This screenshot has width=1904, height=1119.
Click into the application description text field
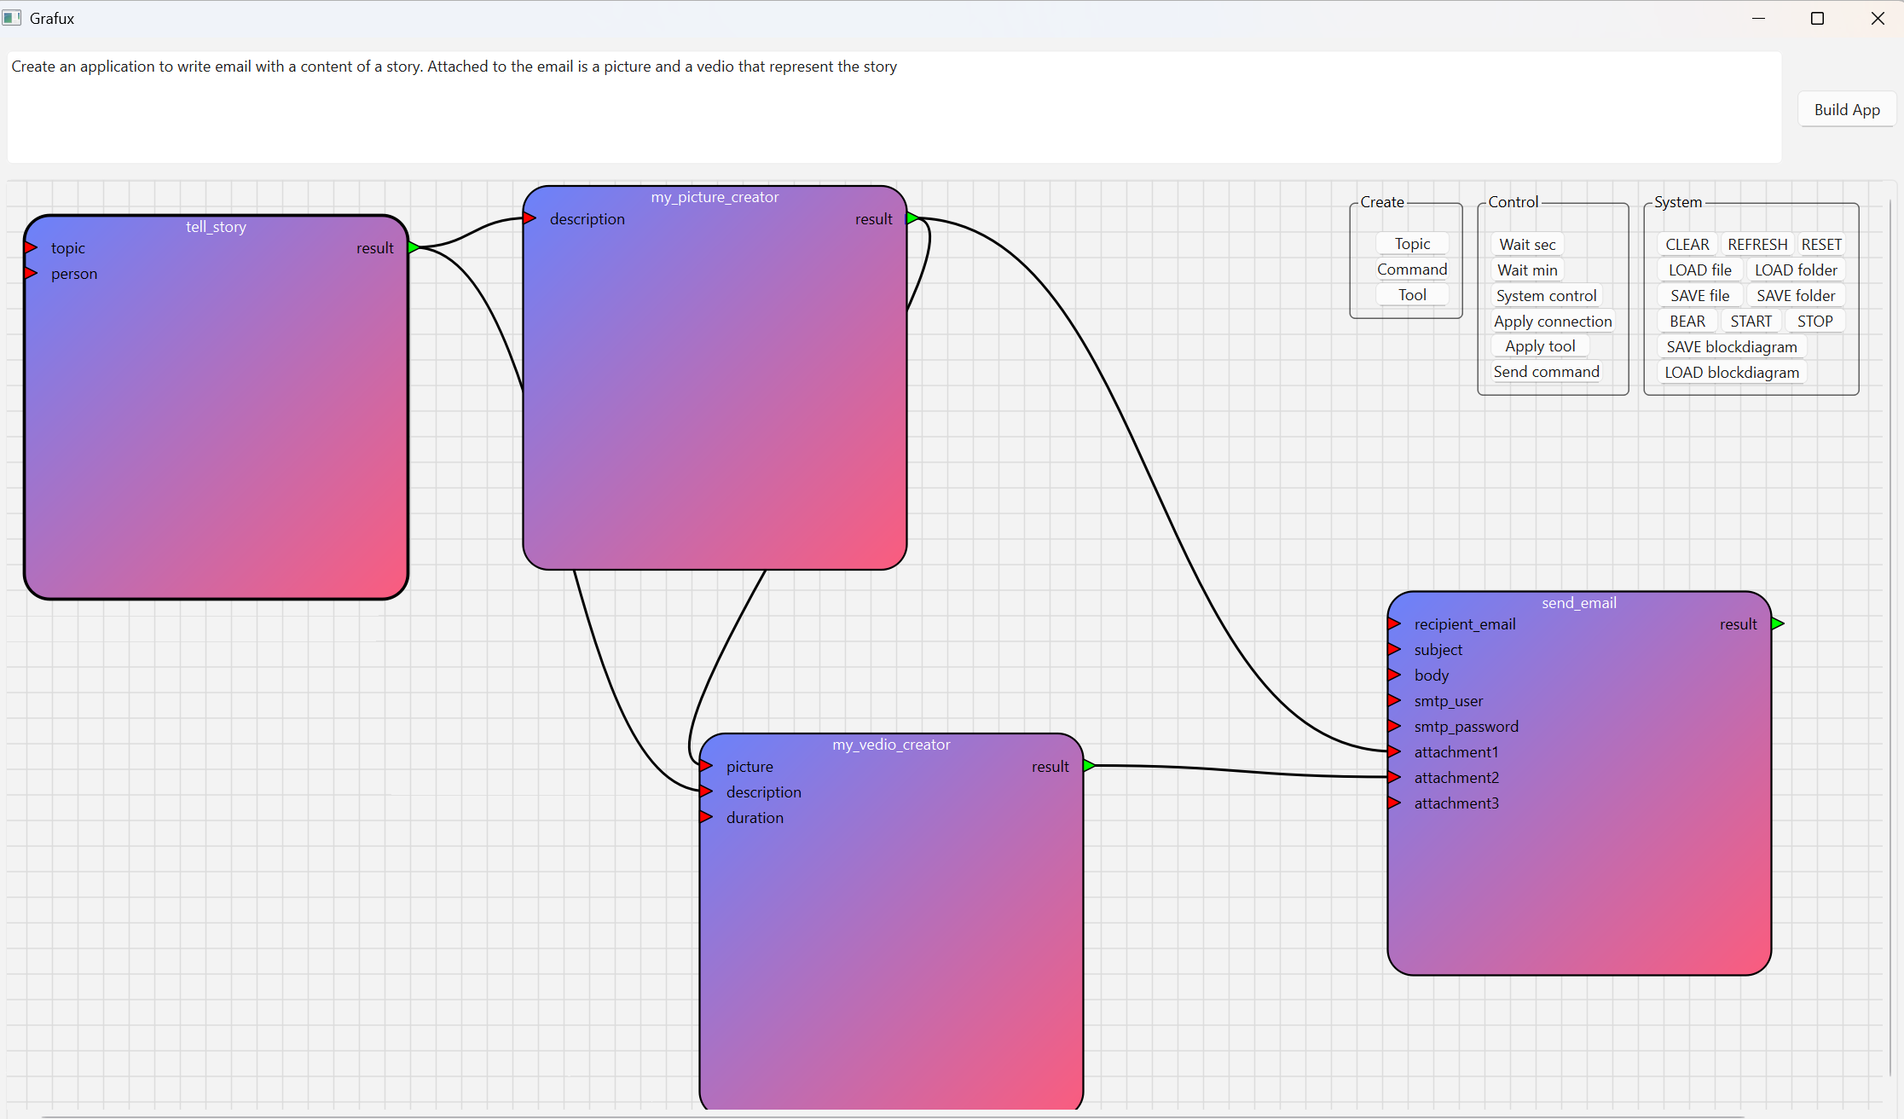894,107
